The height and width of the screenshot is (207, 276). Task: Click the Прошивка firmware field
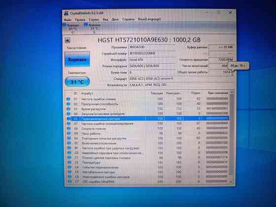coord(152,47)
